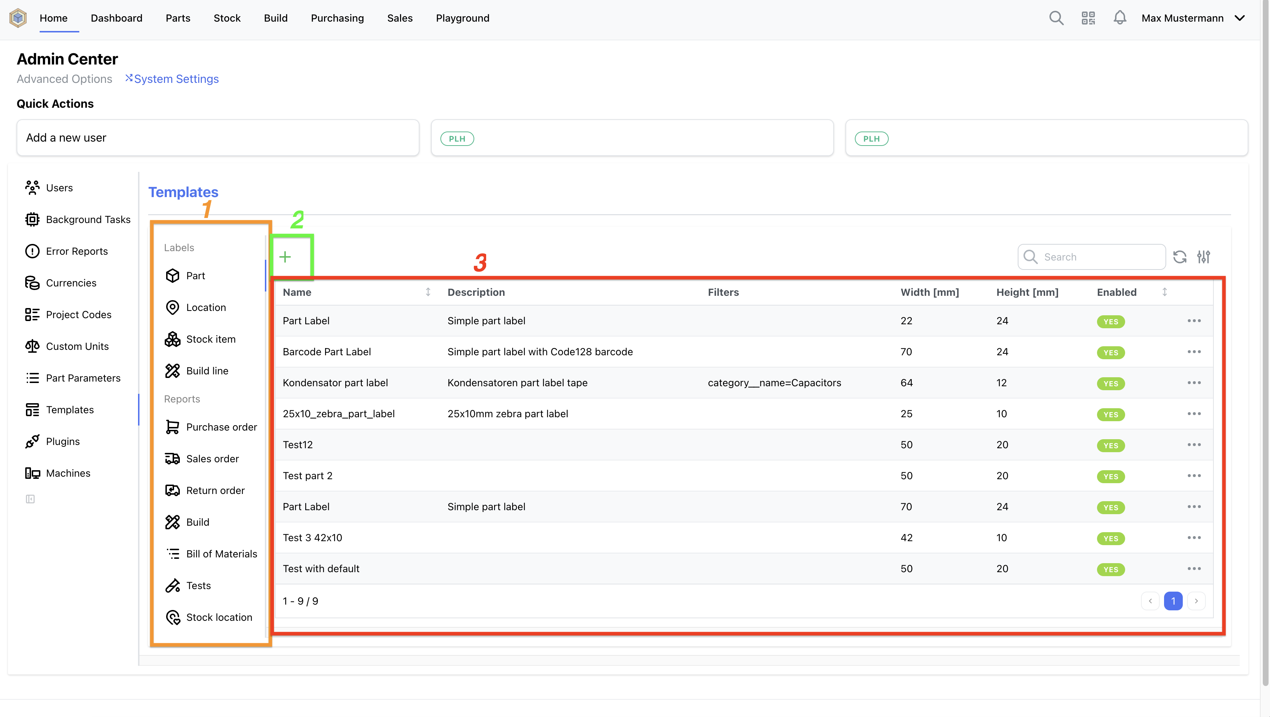The width and height of the screenshot is (1270, 717).
Task: Click the notifications bell icon
Action: pyautogui.click(x=1120, y=18)
